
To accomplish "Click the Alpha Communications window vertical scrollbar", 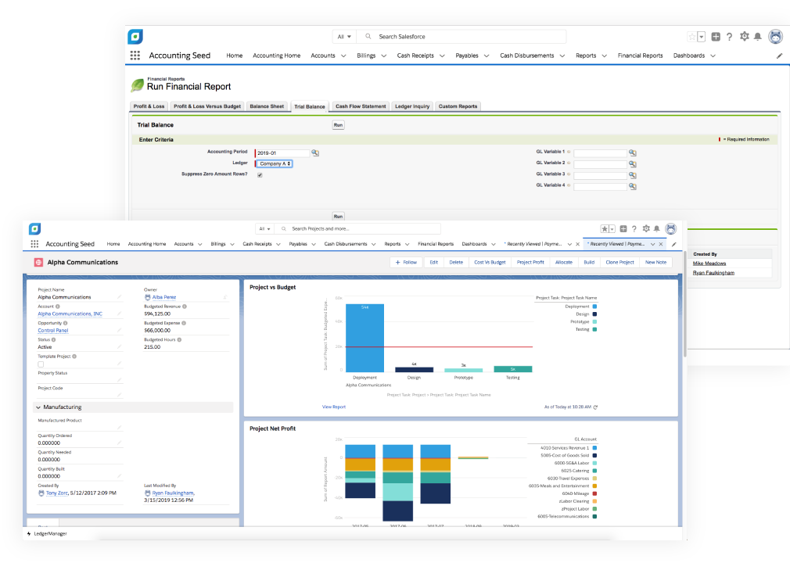I will [684, 305].
